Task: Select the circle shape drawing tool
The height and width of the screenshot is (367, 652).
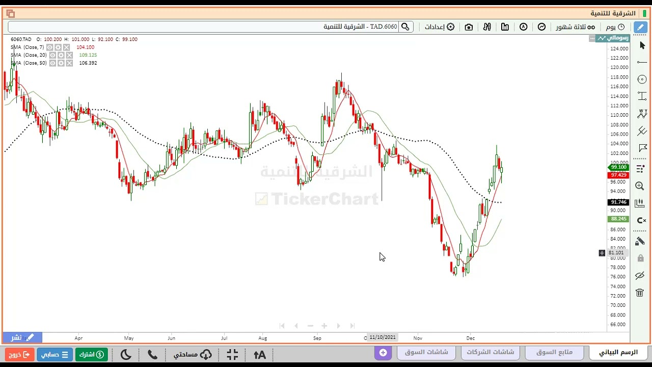Action: click(642, 80)
